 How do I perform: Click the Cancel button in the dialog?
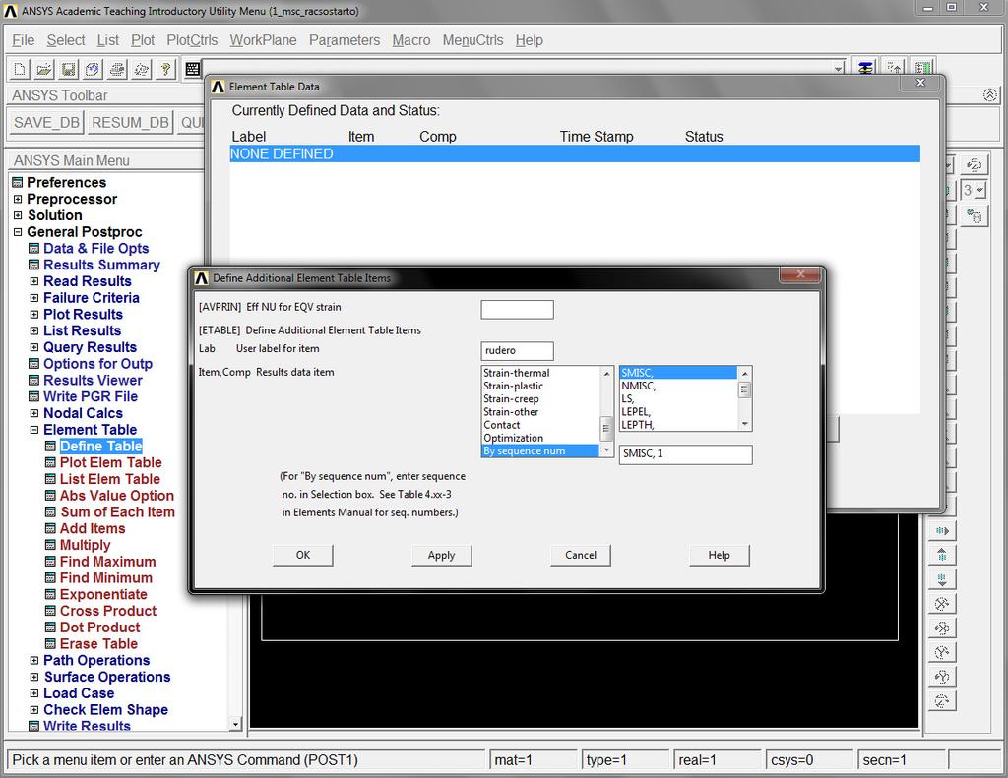click(x=581, y=555)
